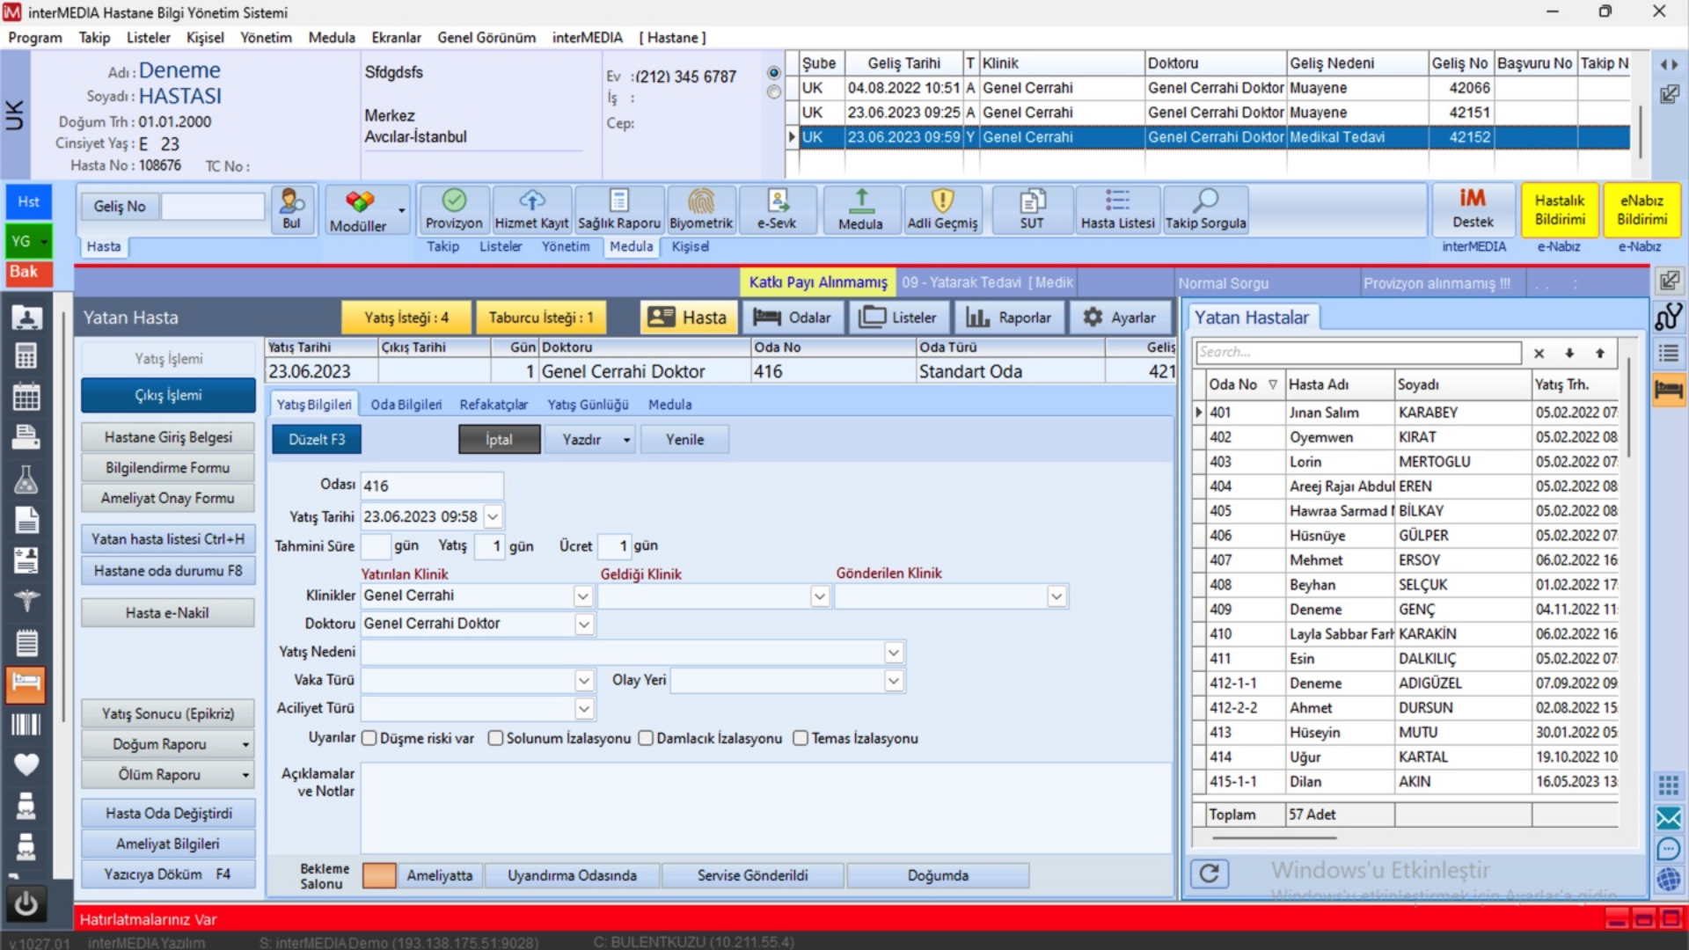Screen dimensions: 1689x950
Task: Click the Sağlık Raporu icon
Action: [x=618, y=201]
